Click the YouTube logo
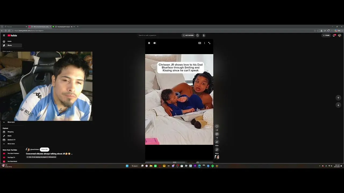The height and width of the screenshot is (193, 344). tap(12, 35)
